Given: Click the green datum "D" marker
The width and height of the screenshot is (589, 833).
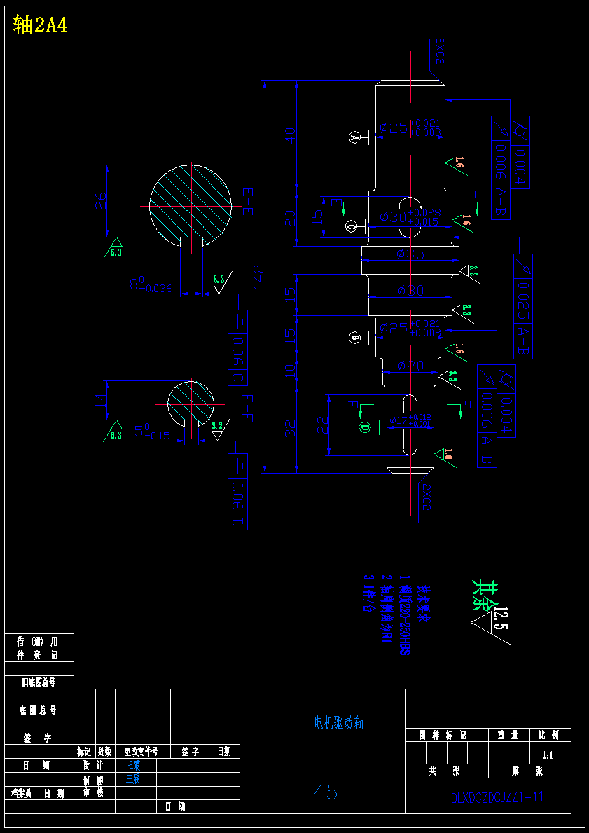Looking at the screenshot, I should click(366, 427).
